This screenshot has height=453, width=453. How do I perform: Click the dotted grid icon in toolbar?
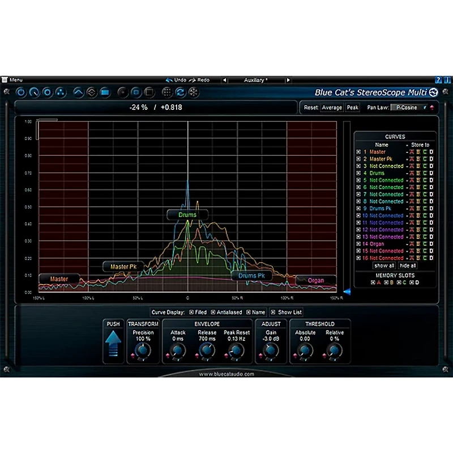point(167,92)
